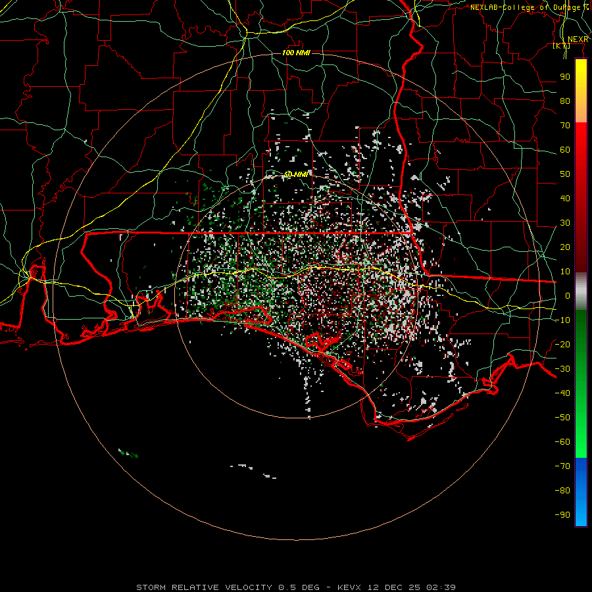Click the 90 value on the velocity scale

(x=565, y=77)
